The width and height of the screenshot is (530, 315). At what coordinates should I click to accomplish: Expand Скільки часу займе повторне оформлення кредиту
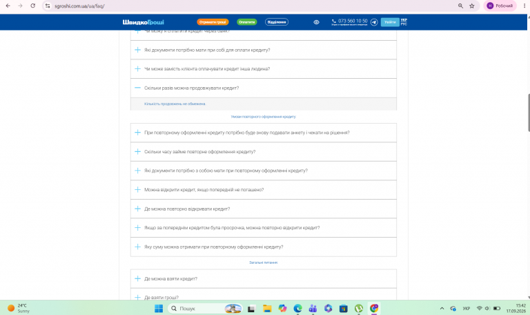(x=264, y=151)
